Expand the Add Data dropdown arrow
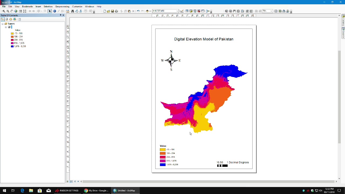The image size is (345, 194). (150, 11)
